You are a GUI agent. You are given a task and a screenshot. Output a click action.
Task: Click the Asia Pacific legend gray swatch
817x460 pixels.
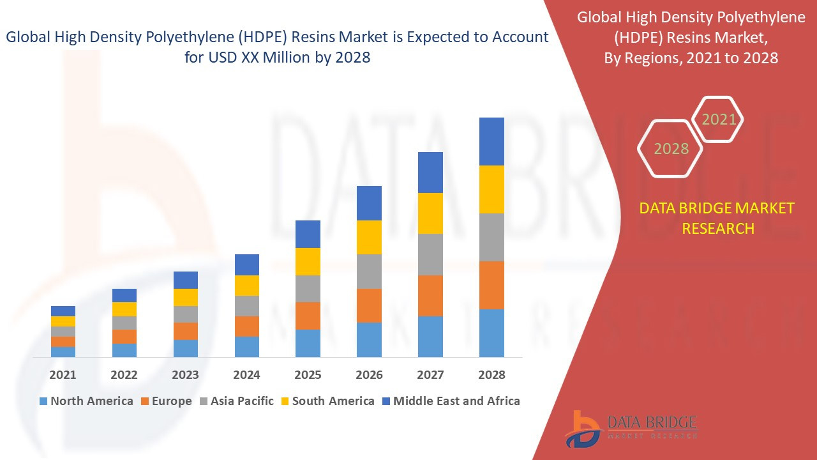click(x=204, y=401)
